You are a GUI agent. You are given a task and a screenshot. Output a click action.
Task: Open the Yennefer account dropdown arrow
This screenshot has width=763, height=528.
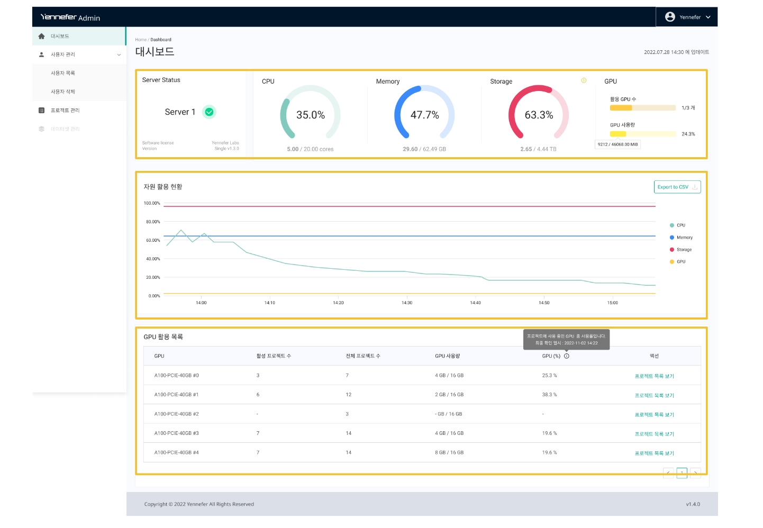pos(708,17)
